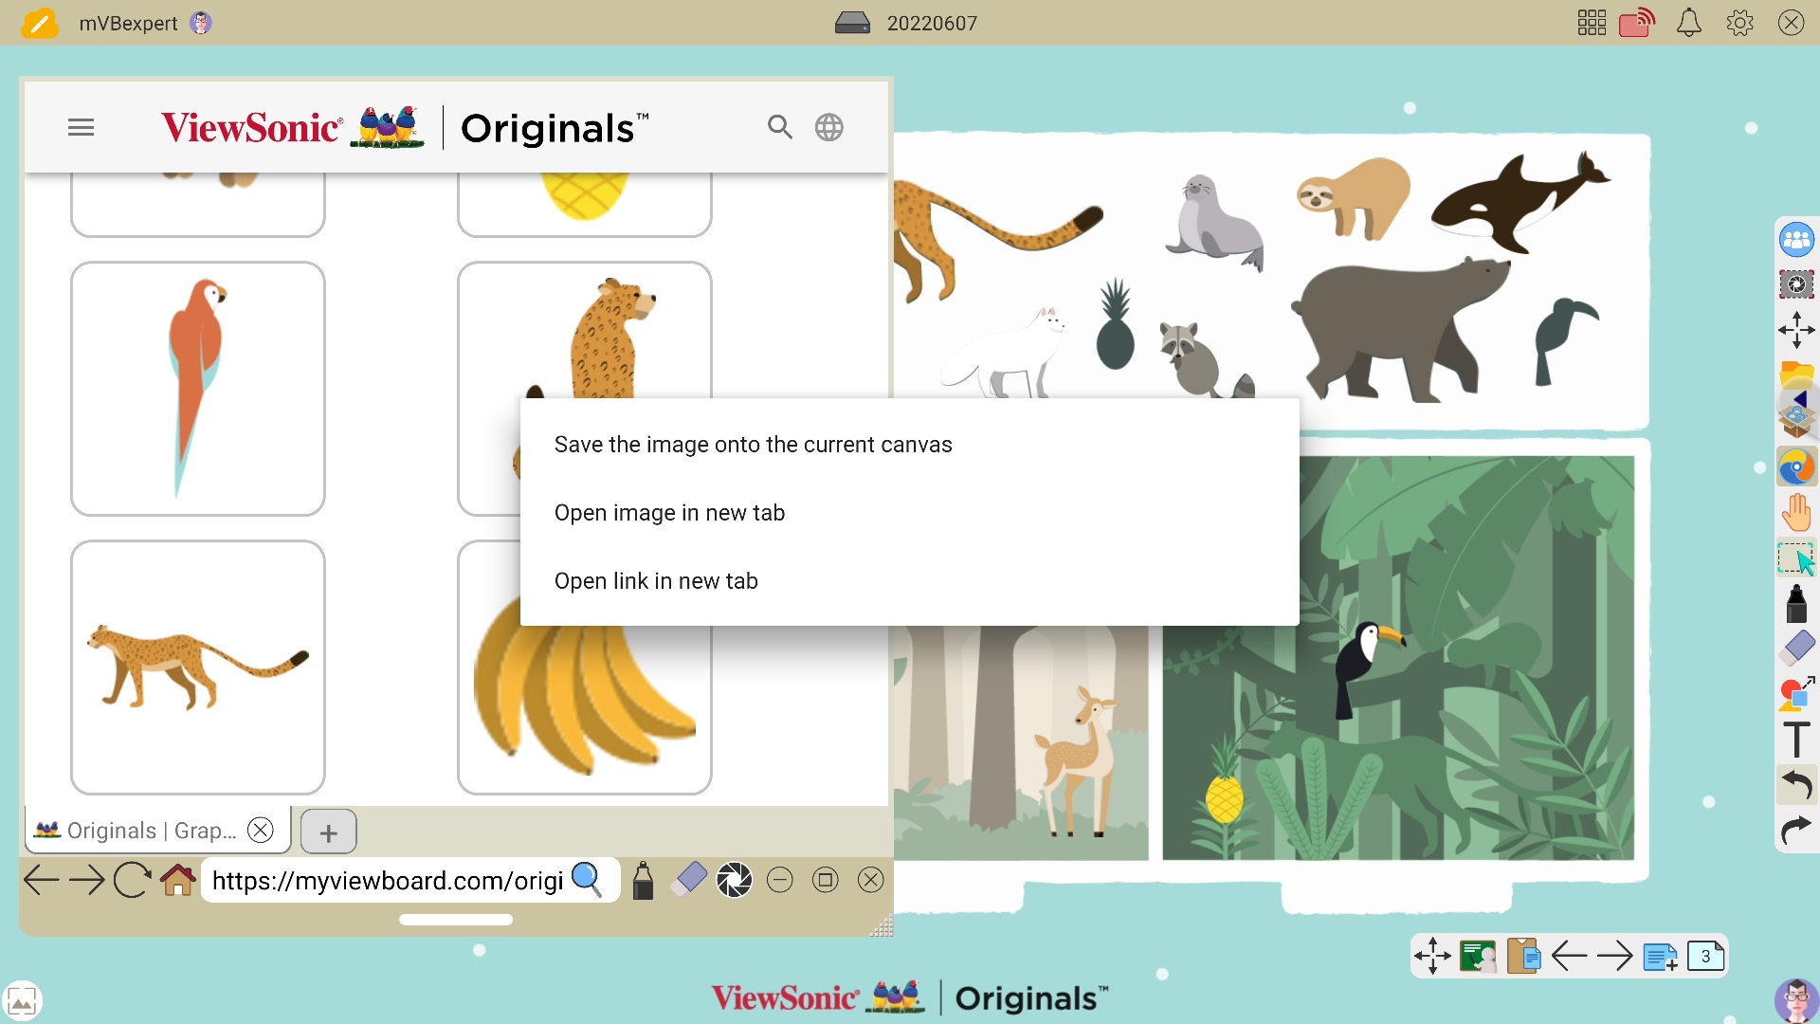Click the background image icon at bottom-left corner
This screenshot has height=1024, width=1820.
pos(21,1000)
